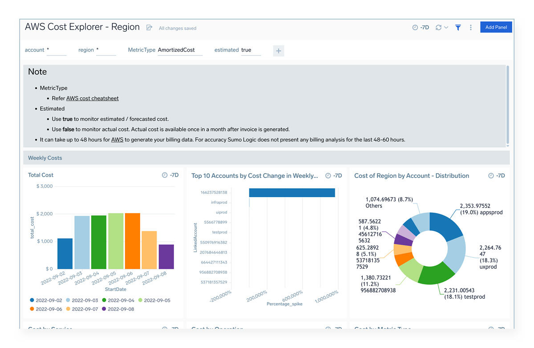The height and width of the screenshot is (348, 534).
Task: Click the Note panel vertical scrollbar
Action: pos(508,105)
